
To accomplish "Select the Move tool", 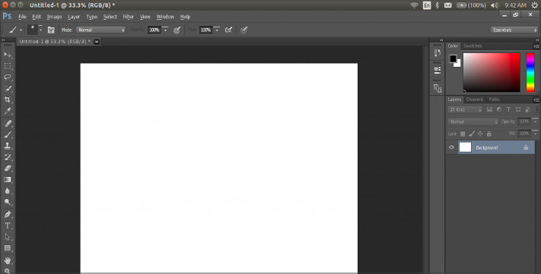I will point(8,55).
